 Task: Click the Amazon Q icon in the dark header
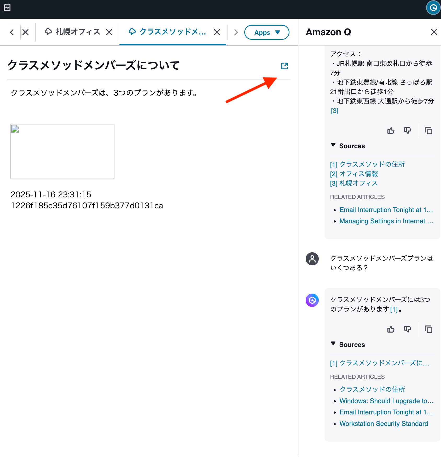(433, 8)
